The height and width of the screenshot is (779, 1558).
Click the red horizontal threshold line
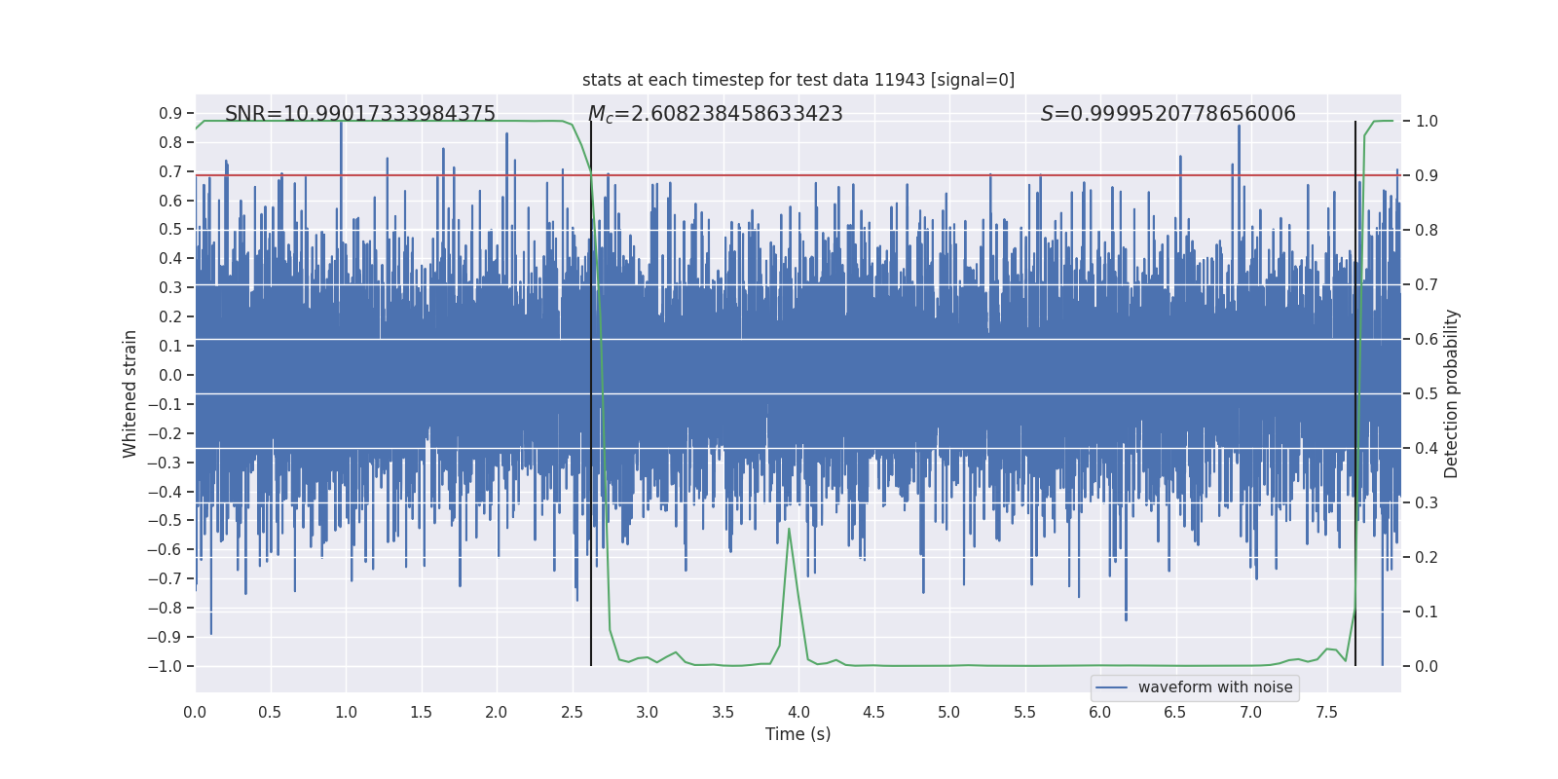point(798,175)
